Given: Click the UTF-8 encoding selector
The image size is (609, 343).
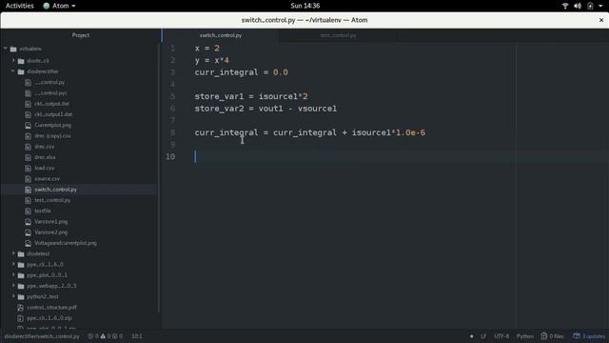Looking at the screenshot, I should [501, 336].
